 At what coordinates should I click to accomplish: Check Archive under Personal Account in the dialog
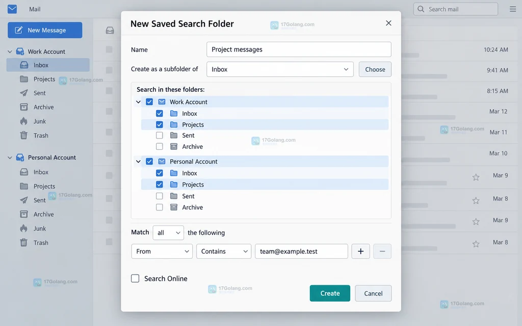coord(160,207)
